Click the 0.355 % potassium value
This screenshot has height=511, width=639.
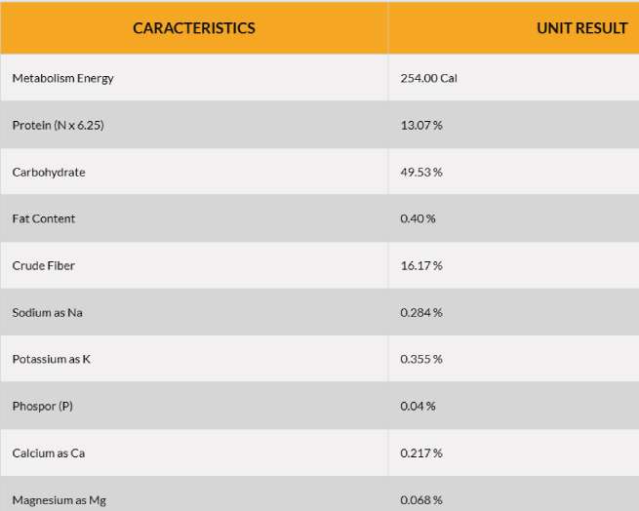point(421,359)
